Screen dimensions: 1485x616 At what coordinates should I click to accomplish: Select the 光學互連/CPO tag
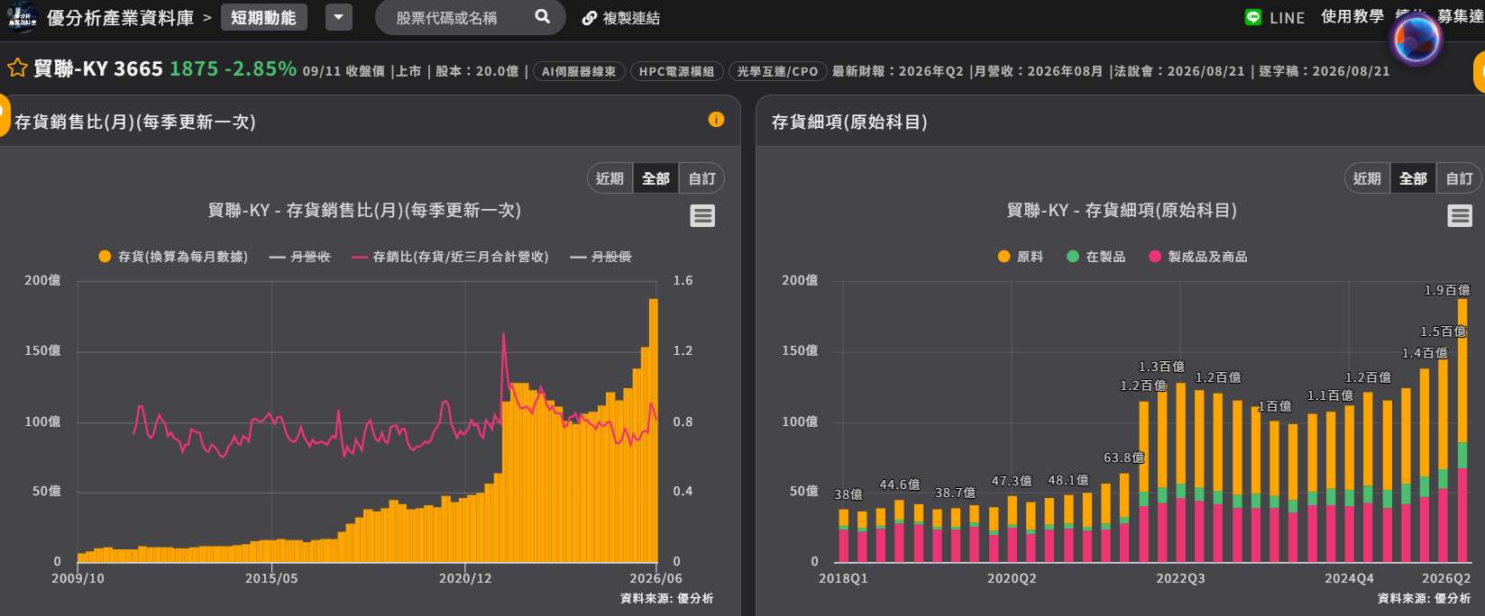click(777, 71)
